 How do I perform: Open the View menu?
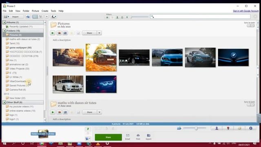(x=18, y=11)
